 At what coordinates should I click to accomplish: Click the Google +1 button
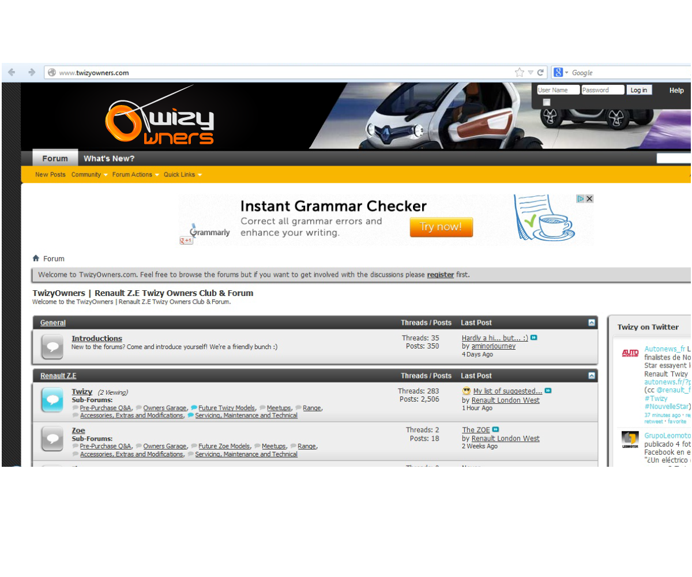tap(186, 241)
